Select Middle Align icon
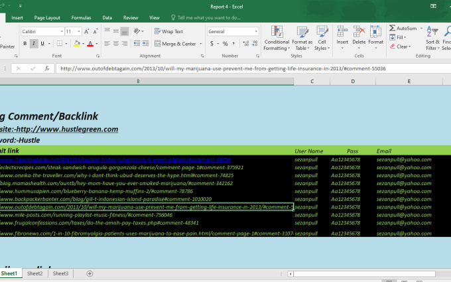451x282 pixels. pos(115,31)
